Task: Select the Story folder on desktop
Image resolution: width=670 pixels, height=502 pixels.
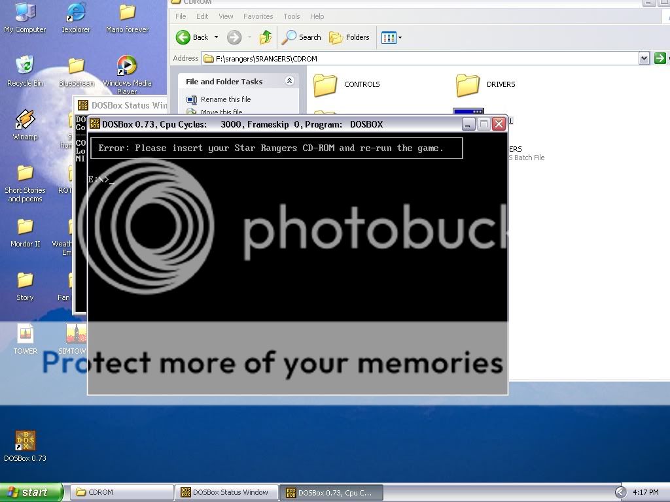Action: (25, 286)
